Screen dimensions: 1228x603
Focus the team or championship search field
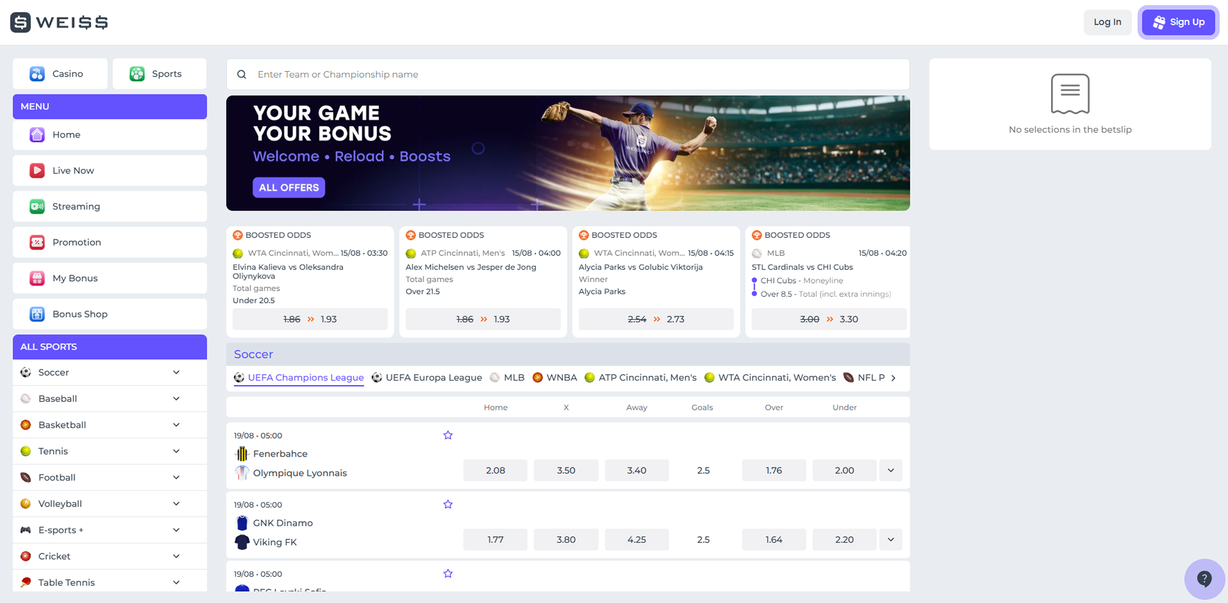[x=568, y=74]
